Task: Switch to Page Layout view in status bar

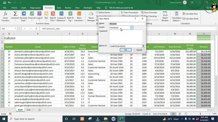Action: 180,114
